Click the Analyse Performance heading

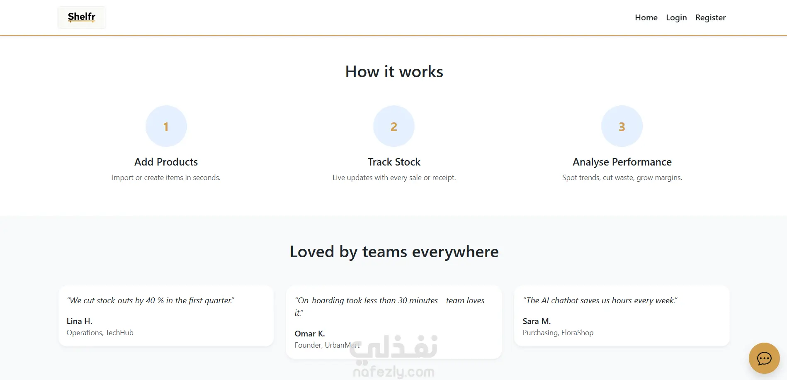(x=622, y=162)
